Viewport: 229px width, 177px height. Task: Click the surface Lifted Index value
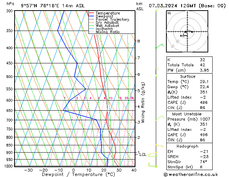click(203, 97)
